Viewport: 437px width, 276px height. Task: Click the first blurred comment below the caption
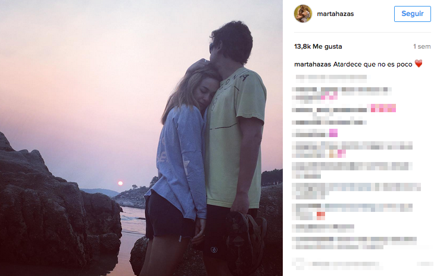point(331,79)
